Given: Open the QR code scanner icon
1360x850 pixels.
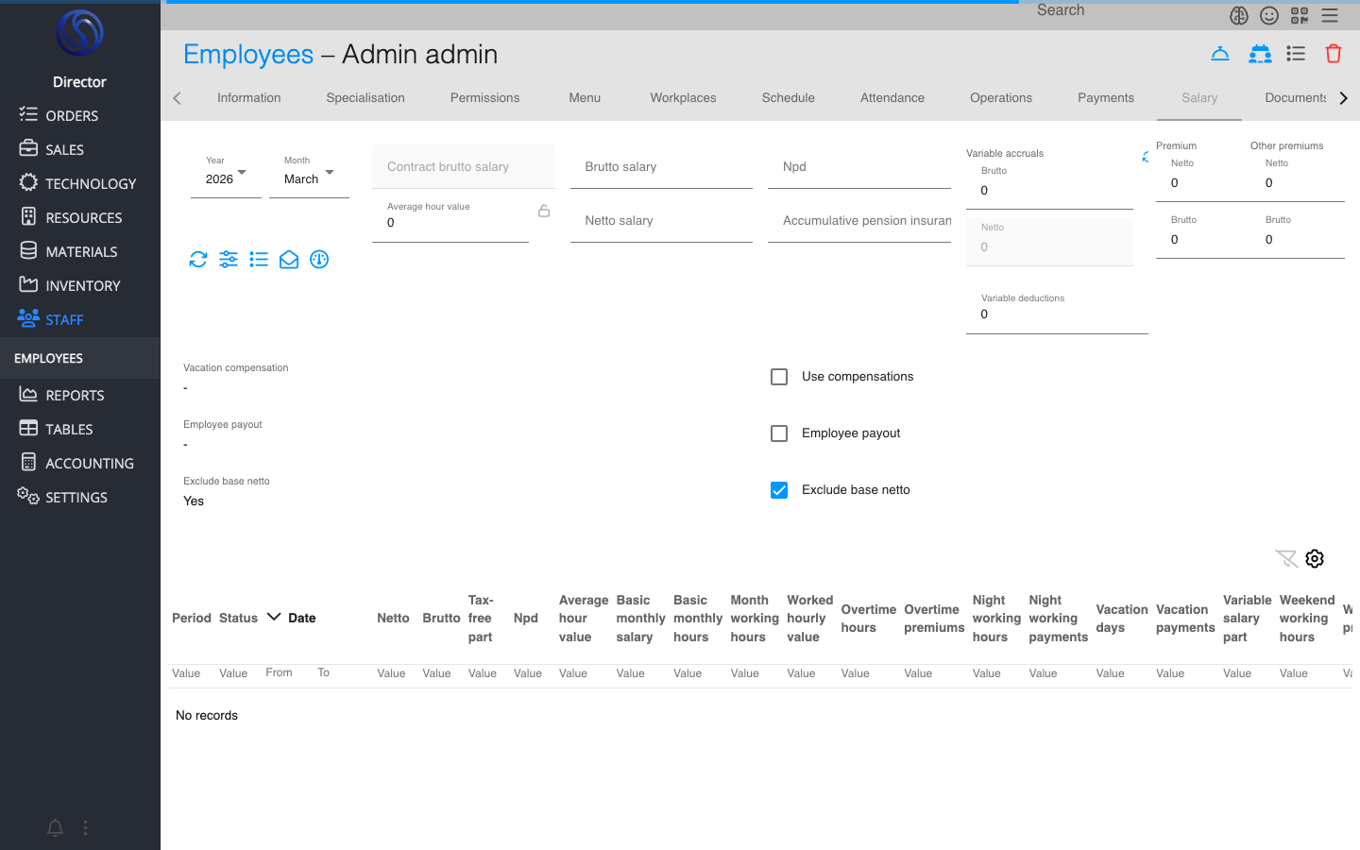Looking at the screenshot, I should click(1300, 15).
